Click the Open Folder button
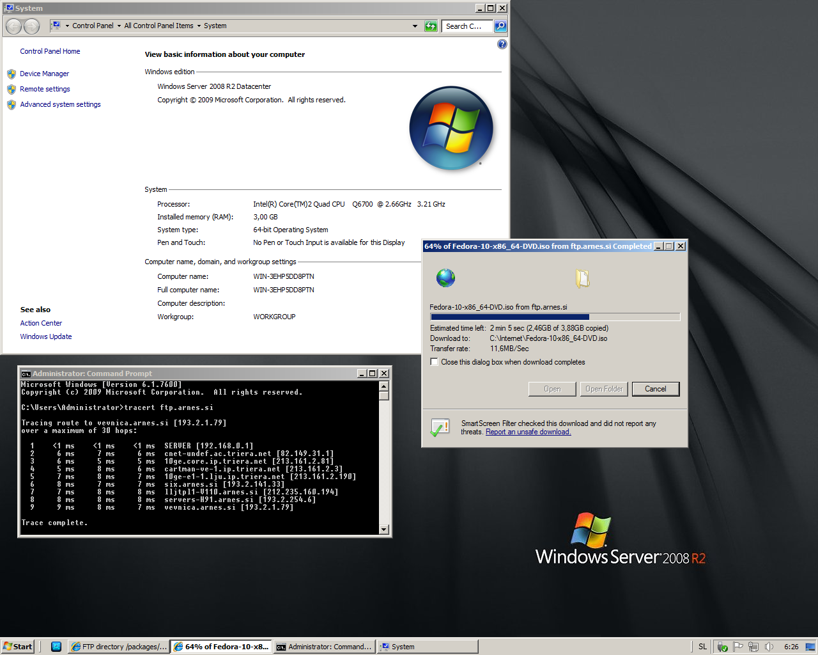This screenshot has height=655, width=818. tap(604, 389)
